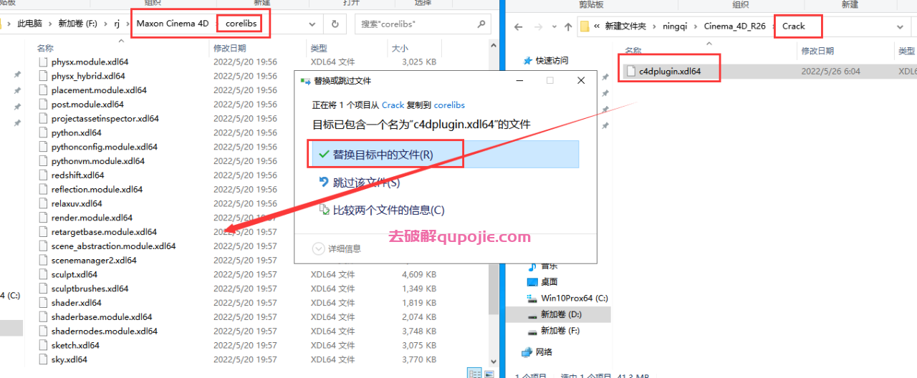Select file icon of python.xdl64
The image size is (917, 378).
(43, 132)
